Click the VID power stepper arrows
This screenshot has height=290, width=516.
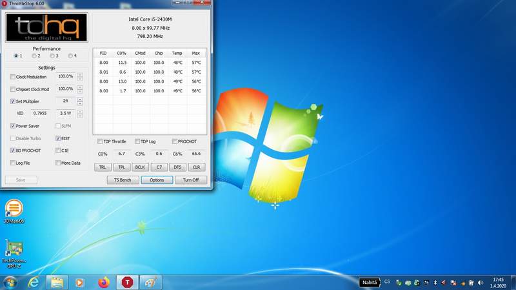[x=80, y=114]
